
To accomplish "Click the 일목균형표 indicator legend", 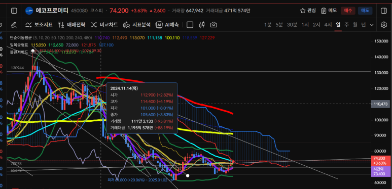I will 19,45.
